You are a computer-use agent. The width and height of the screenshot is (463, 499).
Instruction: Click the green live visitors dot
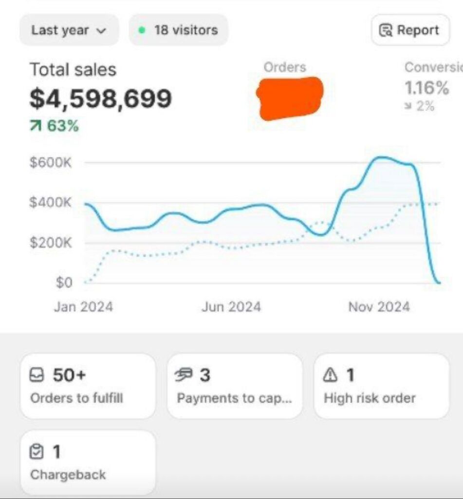point(142,30)
